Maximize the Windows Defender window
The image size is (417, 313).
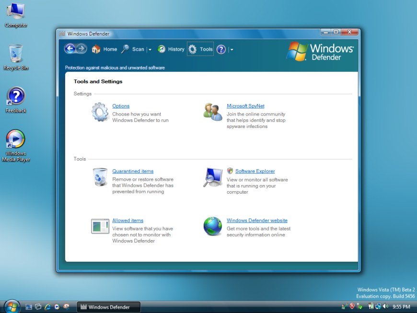(336, 32)
